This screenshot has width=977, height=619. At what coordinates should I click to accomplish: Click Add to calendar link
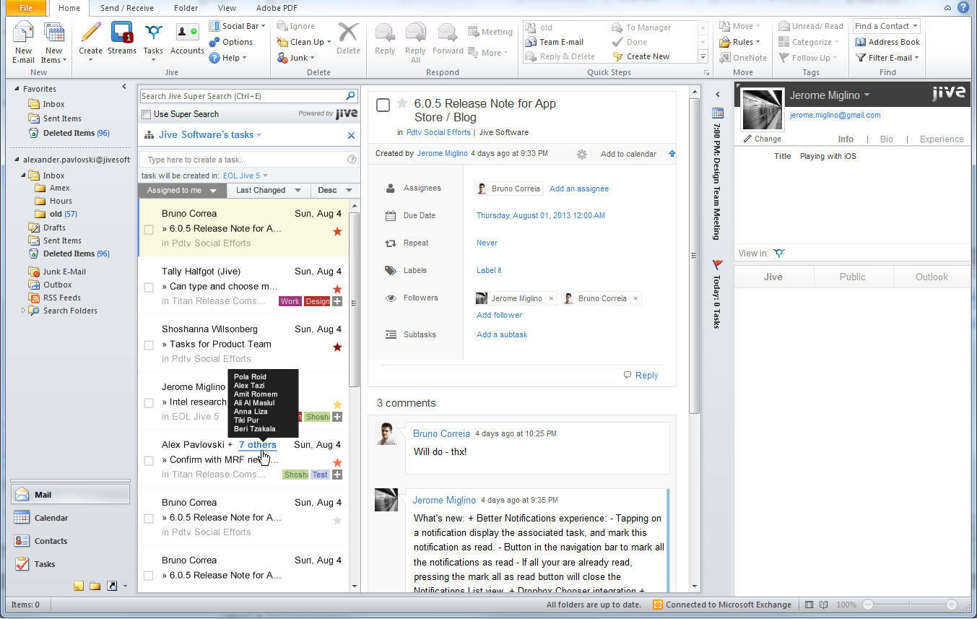628,154
